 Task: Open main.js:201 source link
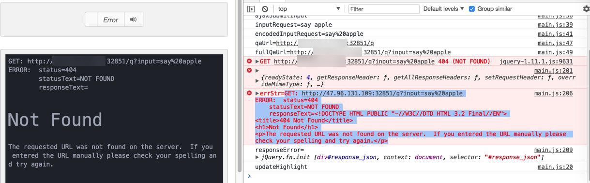[x=553, y=71]
